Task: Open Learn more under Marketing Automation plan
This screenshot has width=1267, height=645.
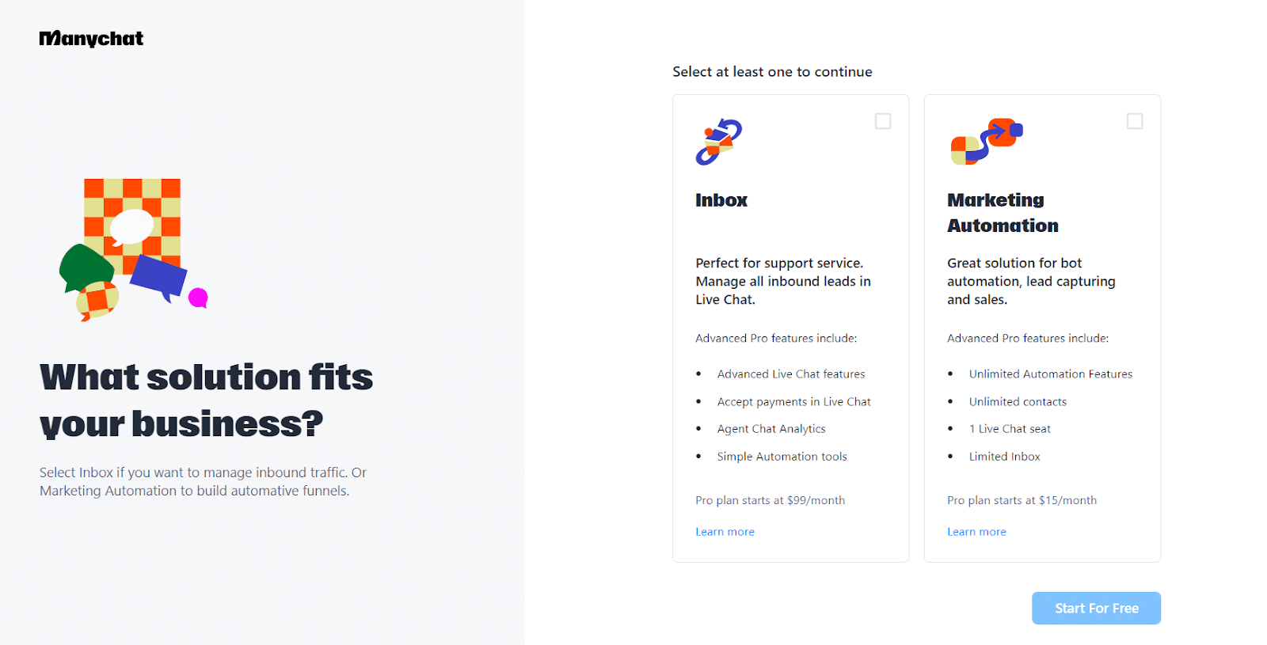Action: point(976,532)
